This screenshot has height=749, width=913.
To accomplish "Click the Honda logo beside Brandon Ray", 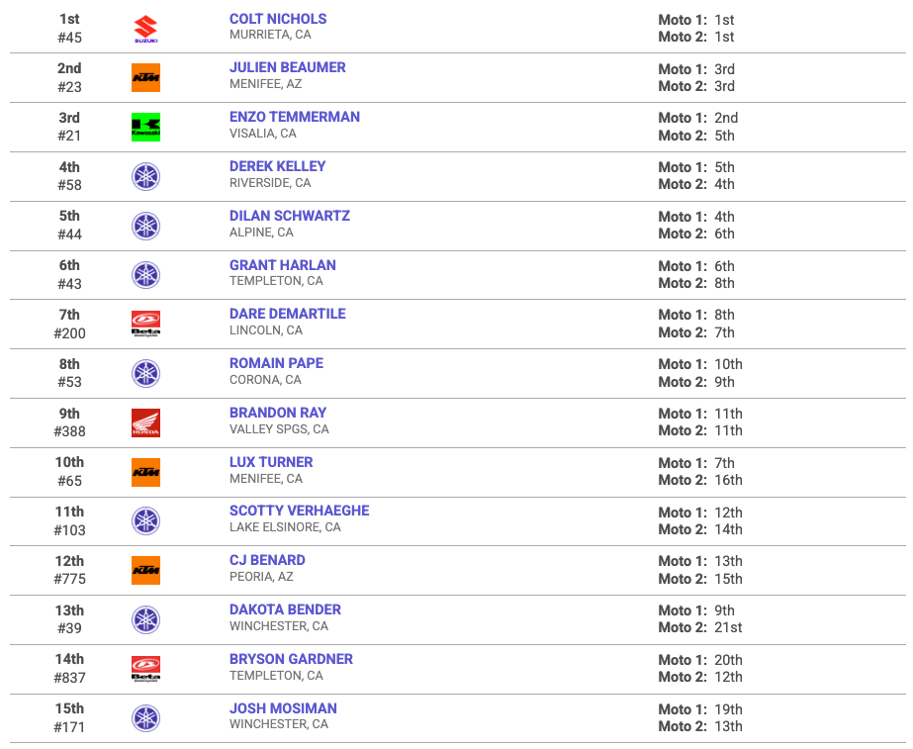I will click(145, 422).
